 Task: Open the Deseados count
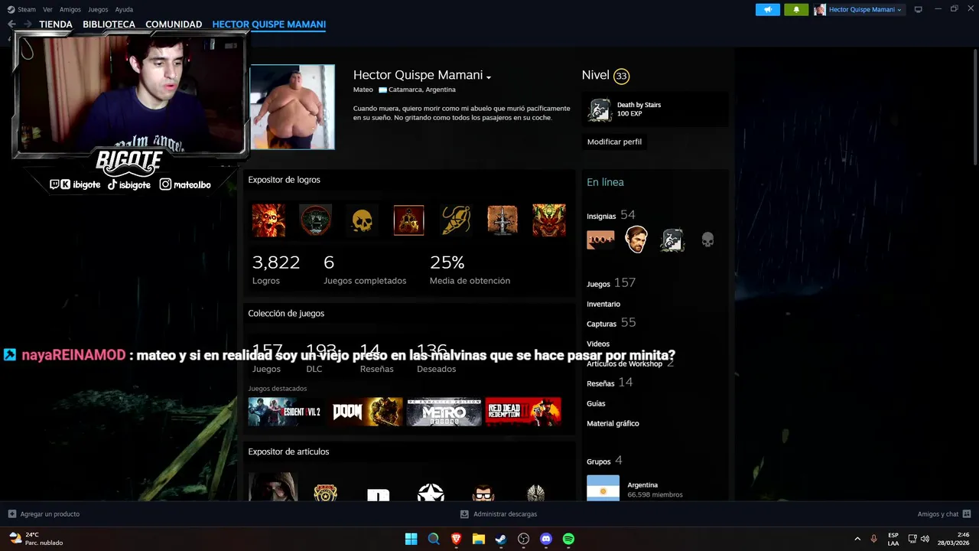[436, 359]
